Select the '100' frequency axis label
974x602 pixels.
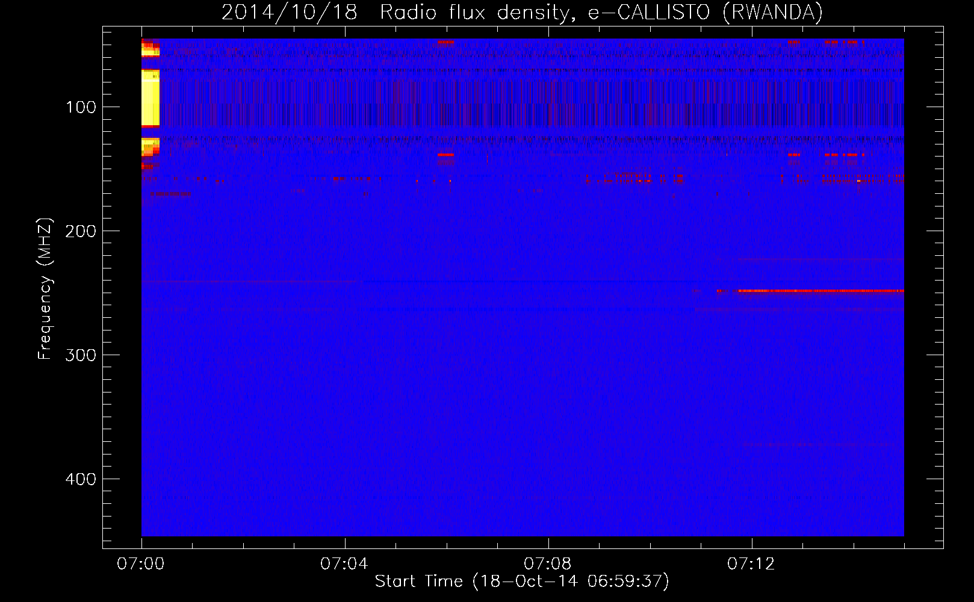coord(81,108)
